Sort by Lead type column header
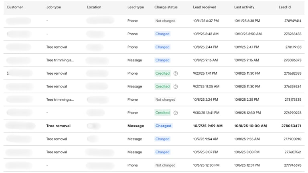The image size is (308, 173). (136, 7)
